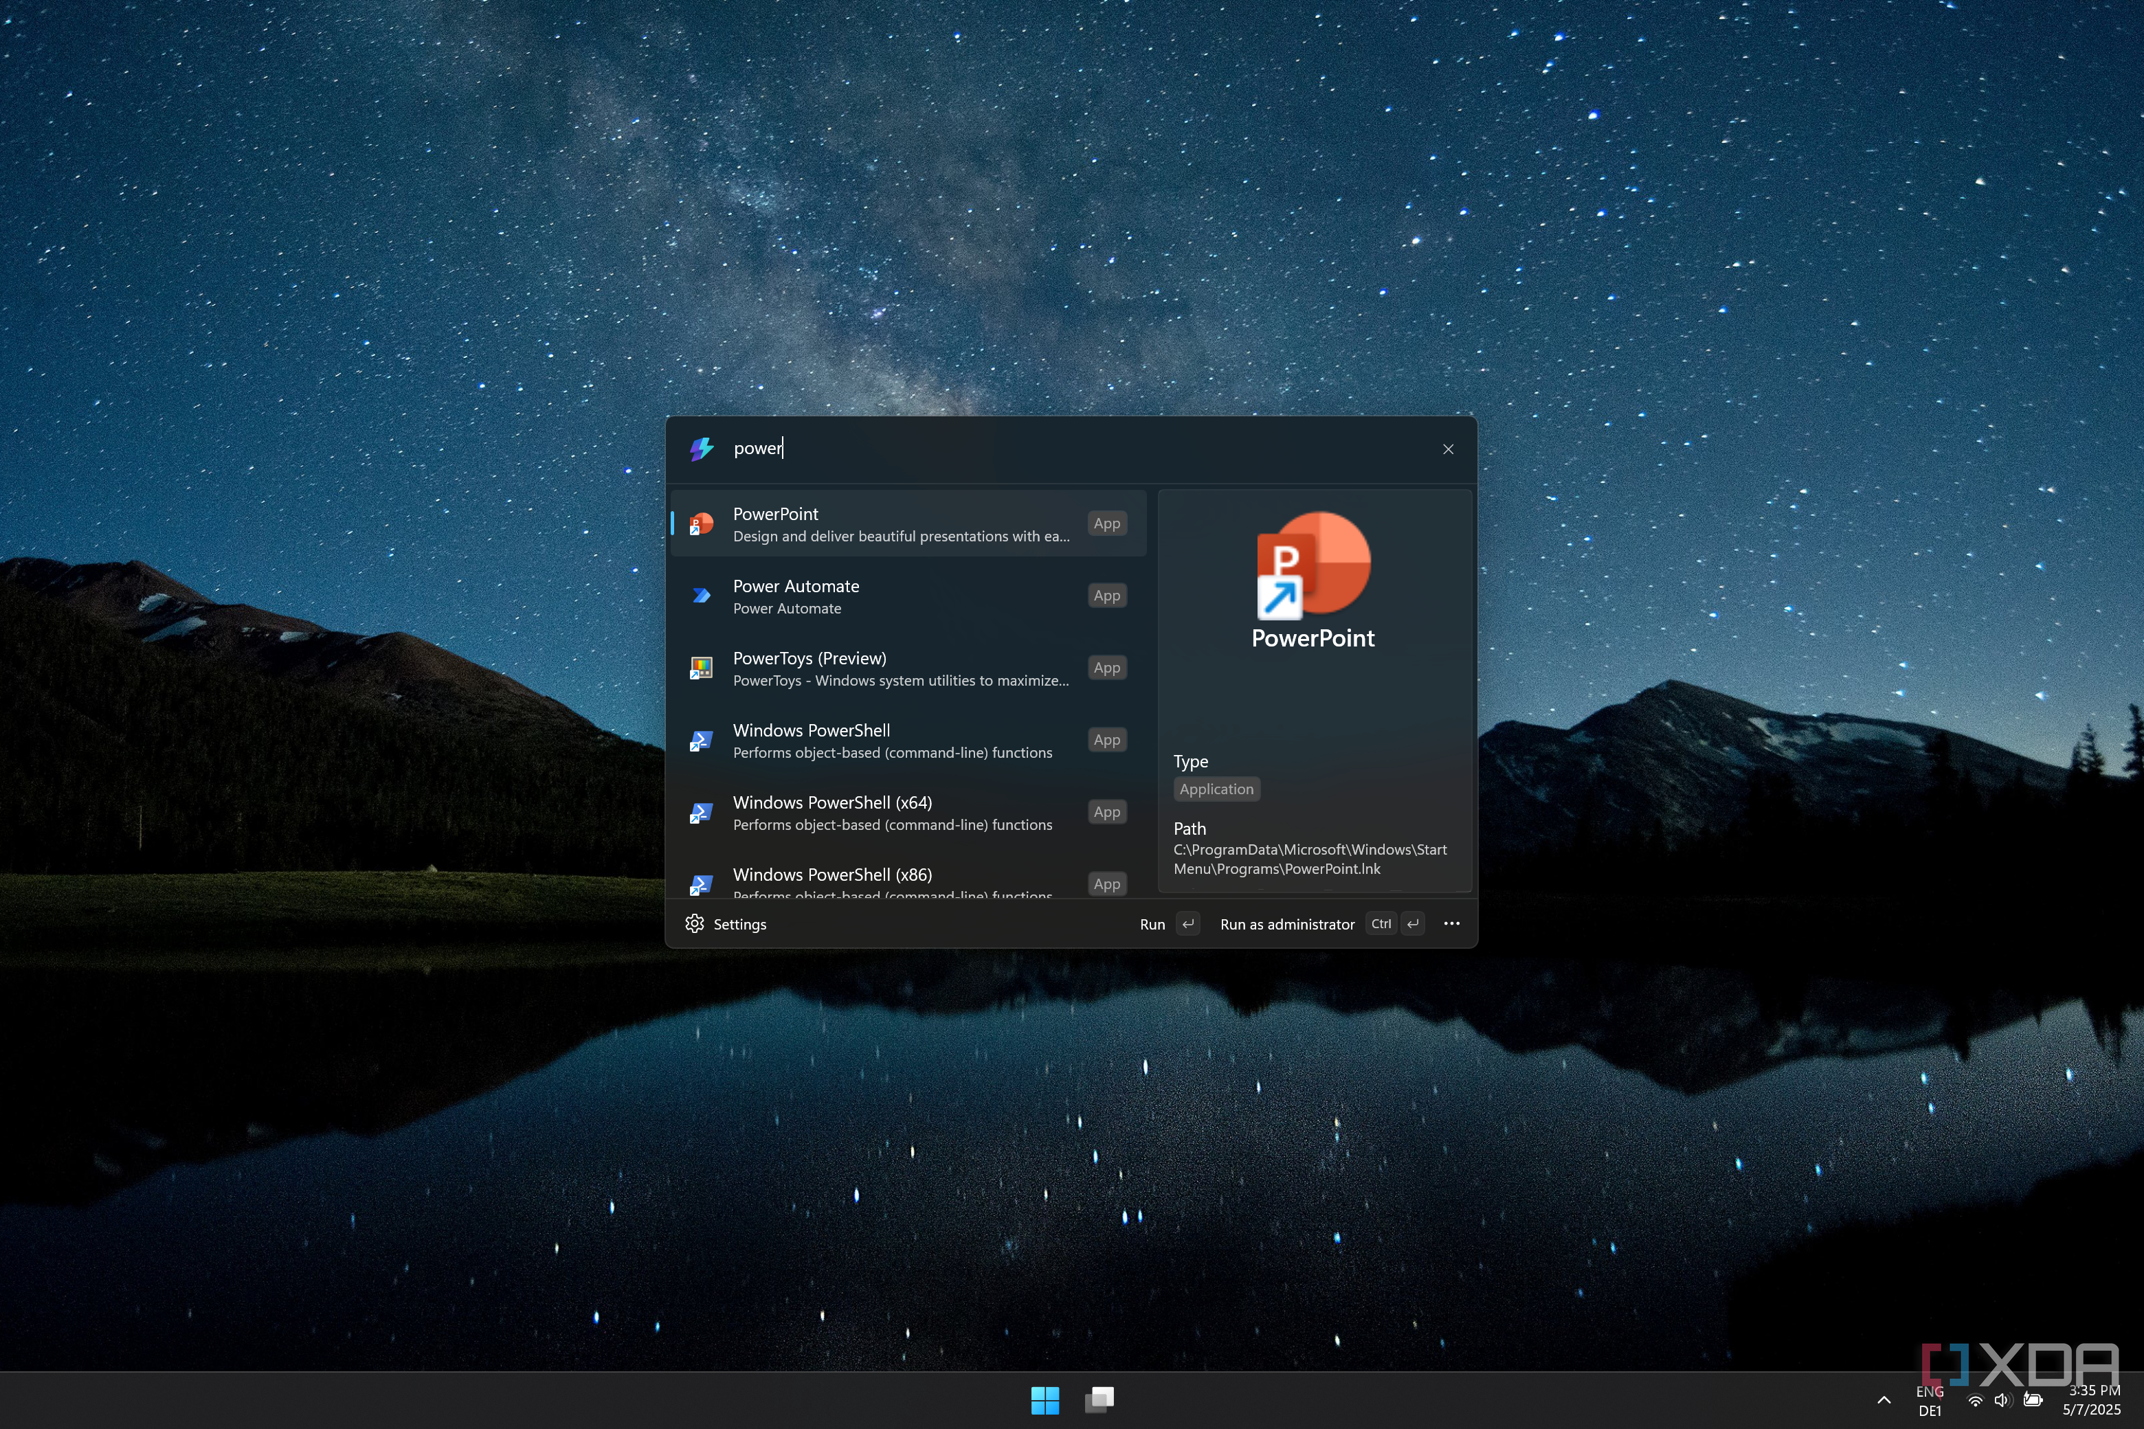Open the Settings gear icon

(x=695, y=924)
